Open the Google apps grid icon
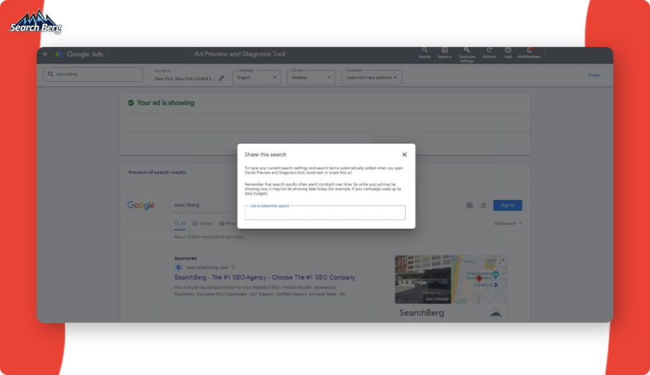The width and height of the screenshot is (650, 375). (483, 206)
